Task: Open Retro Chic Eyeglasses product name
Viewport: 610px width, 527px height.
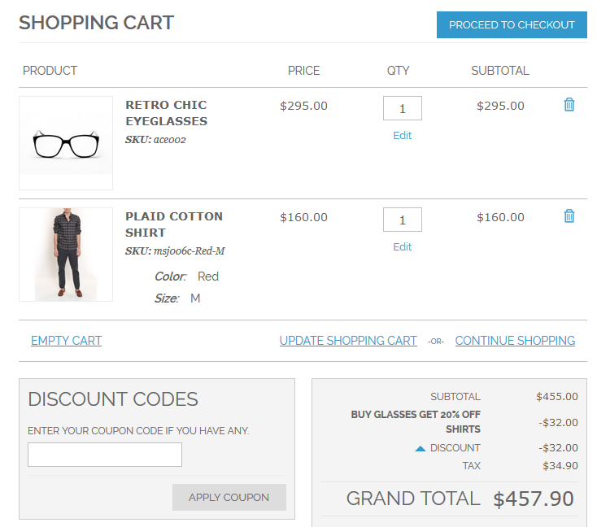Action: (x=166, y=113)
